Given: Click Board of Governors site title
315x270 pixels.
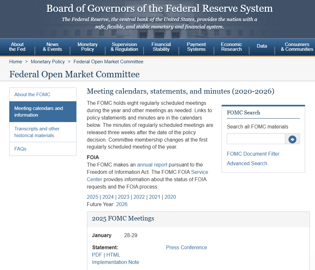Looking at the screenshot, I should click(160, 9).
